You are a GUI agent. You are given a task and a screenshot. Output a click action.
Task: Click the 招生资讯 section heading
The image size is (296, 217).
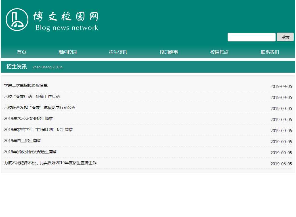pos(17,67)
